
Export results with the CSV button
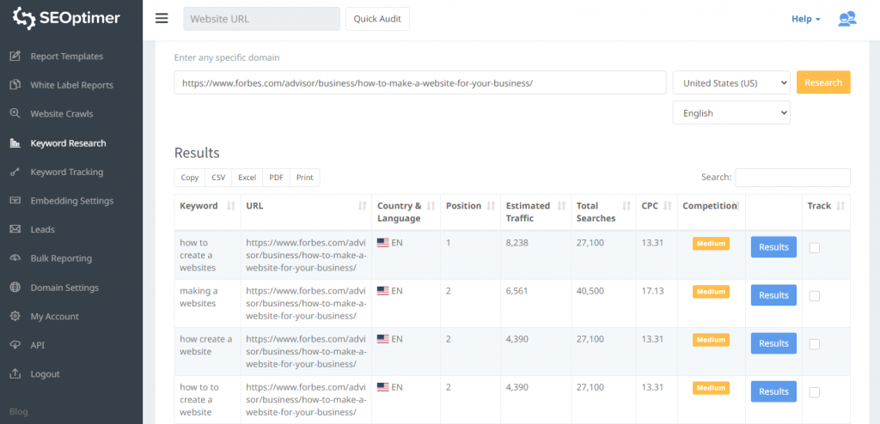(218, 178)
